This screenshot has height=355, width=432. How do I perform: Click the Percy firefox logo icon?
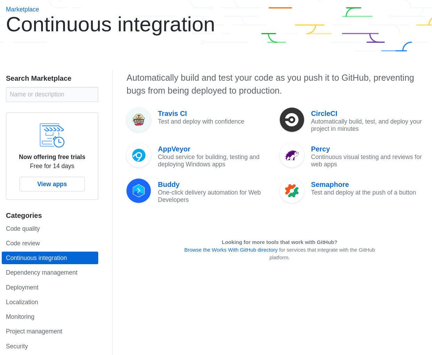[292, 155]
